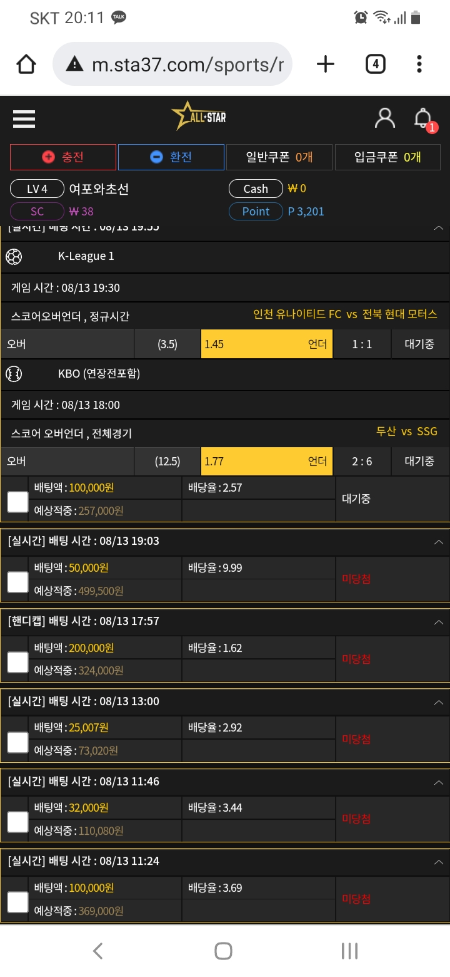Check the 100,000원 bet with odds 2.57
This screenshot has width=450, height=977.
(x=17, y=502)
